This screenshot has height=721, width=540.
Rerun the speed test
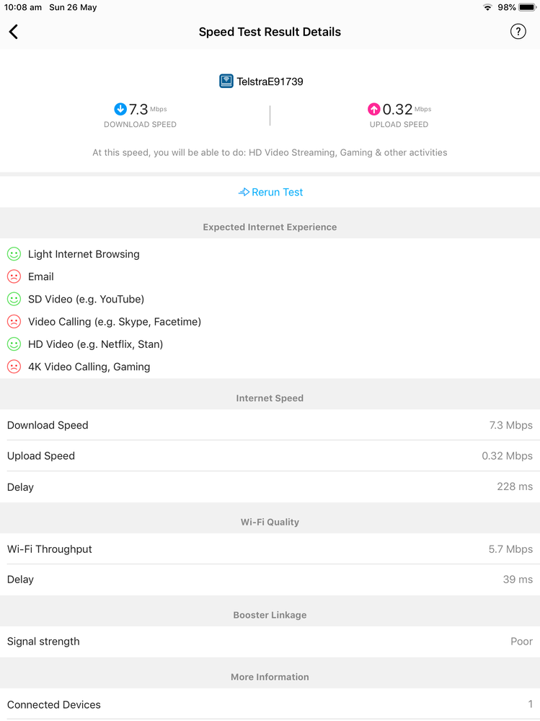[x=270, y=192]
